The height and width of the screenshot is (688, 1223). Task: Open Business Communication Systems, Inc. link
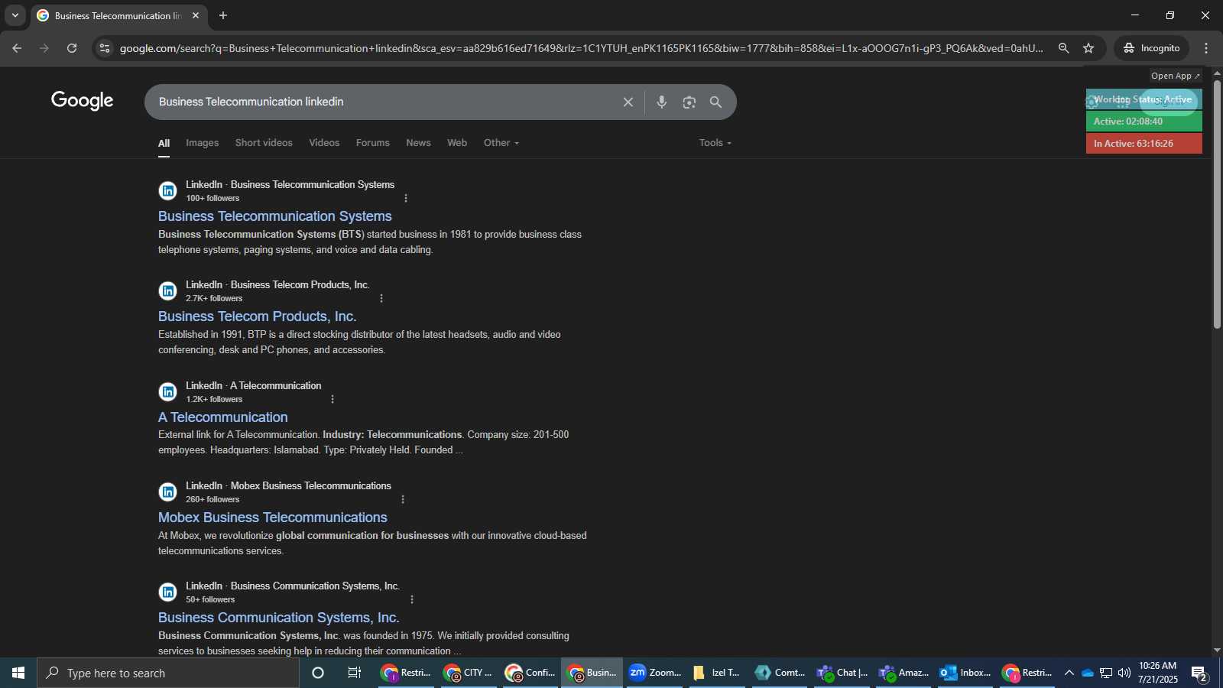(278, 618)
